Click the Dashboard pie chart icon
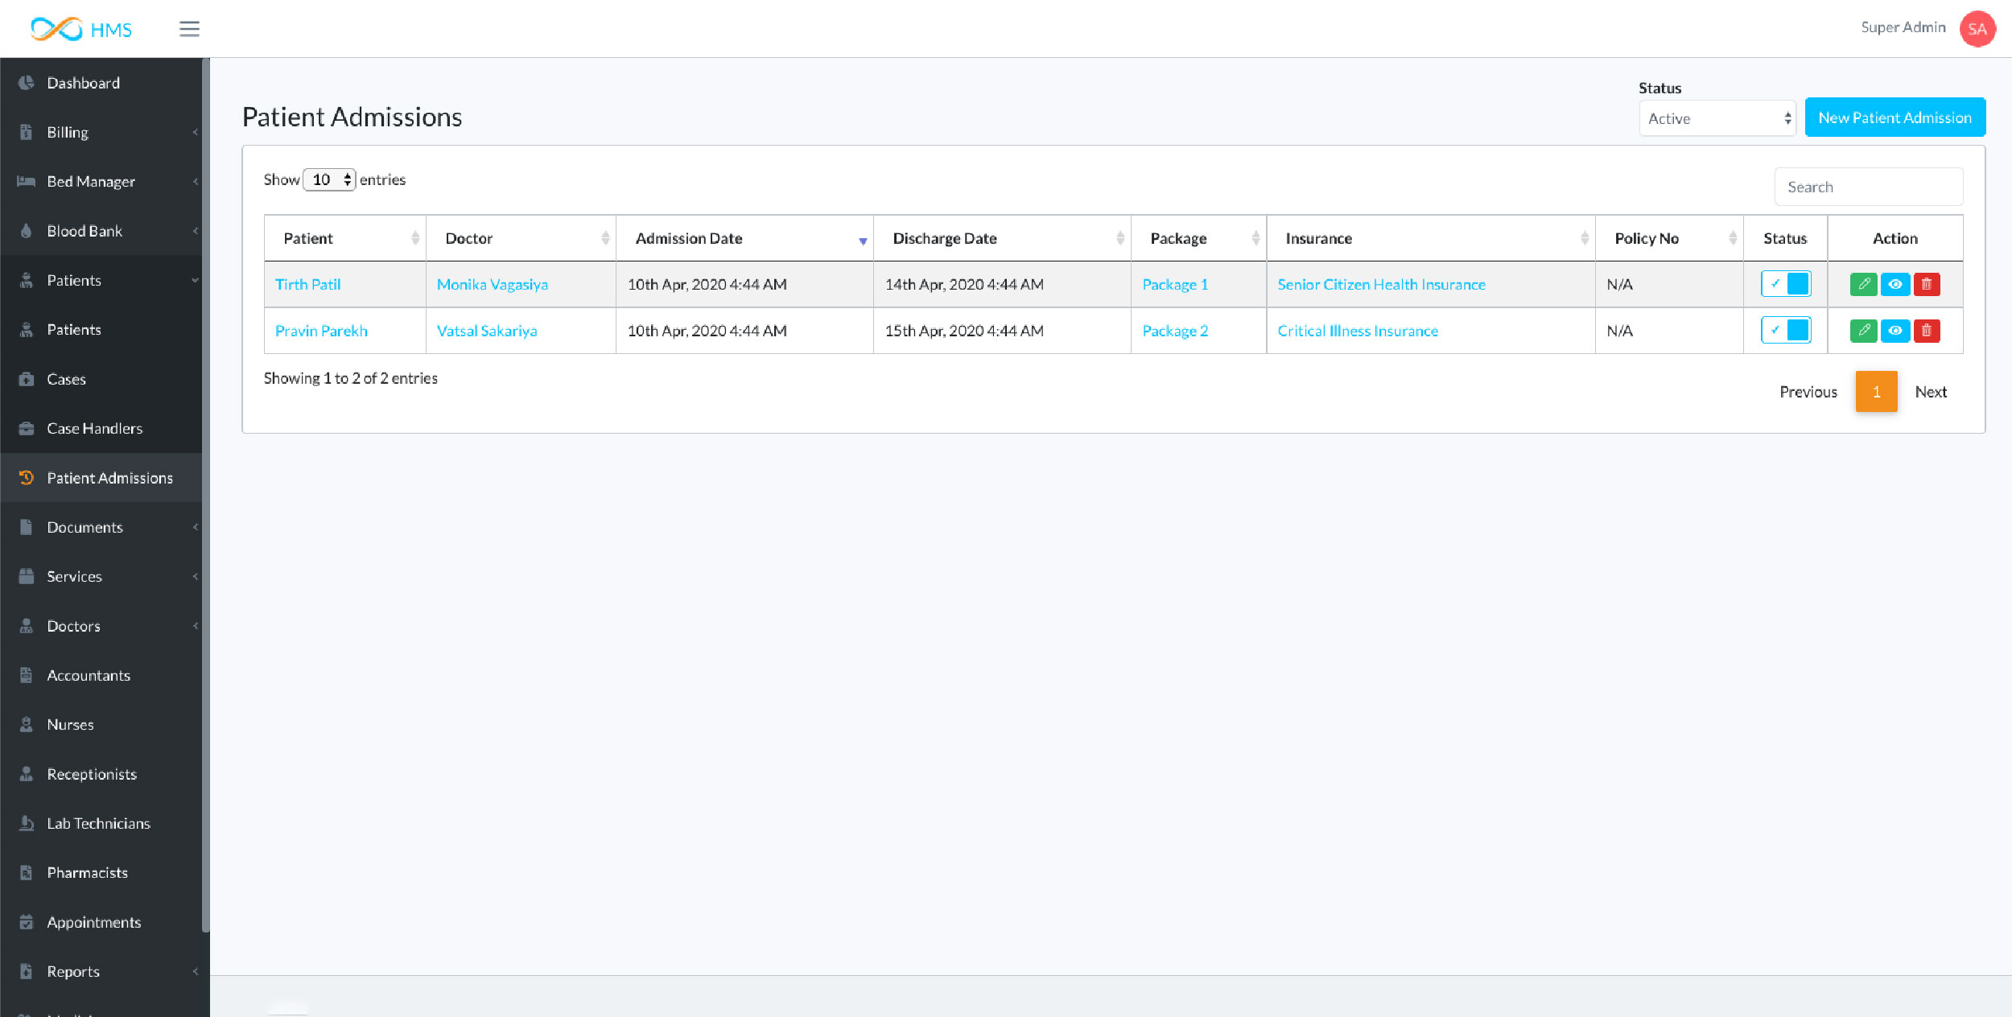Viewport: 2012px width, 1017px height. click(x=27, y=83)
